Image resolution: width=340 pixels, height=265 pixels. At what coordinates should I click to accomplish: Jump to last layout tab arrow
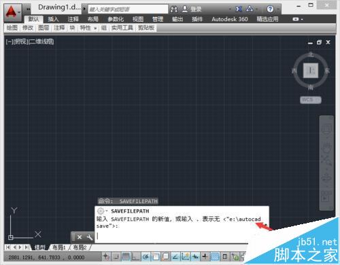(27, 247)
